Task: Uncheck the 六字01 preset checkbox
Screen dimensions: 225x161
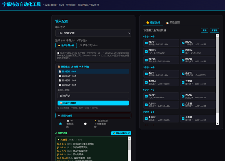Action: click(x=146, y=96)
